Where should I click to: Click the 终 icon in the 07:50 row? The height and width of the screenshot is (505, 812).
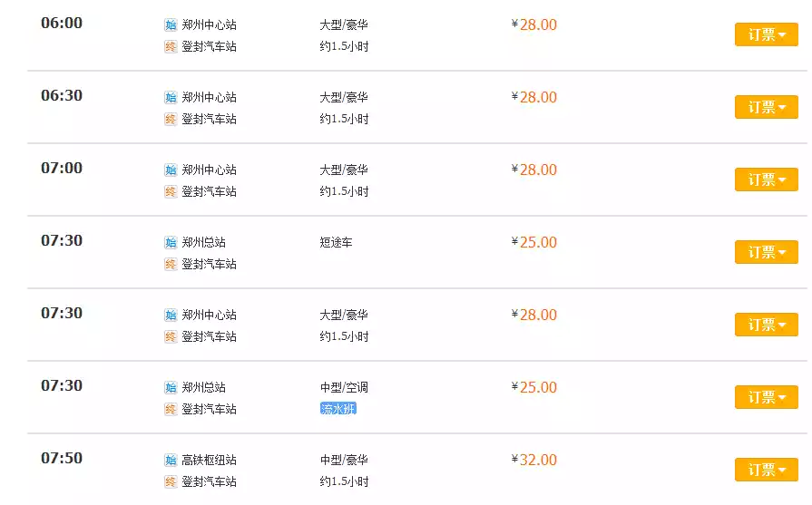[171, 481]
